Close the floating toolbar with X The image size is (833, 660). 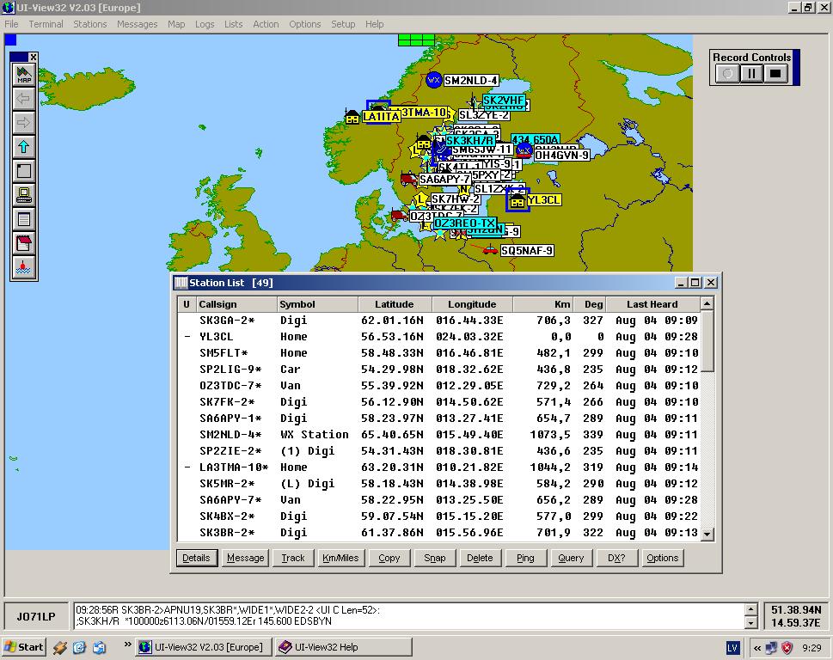coord(33,58)
